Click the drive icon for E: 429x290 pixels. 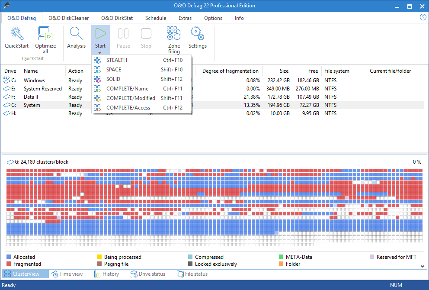tap(6, 88)
